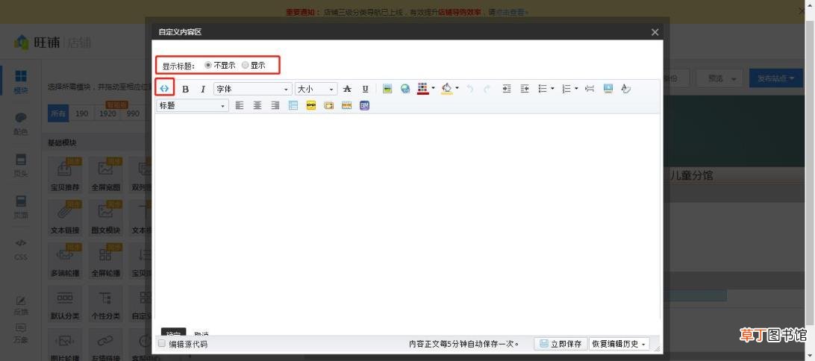The height and width of the screenshot is (361, 815).
Task: Open bullet list style dropdown
Action: [x=552, y=89]
